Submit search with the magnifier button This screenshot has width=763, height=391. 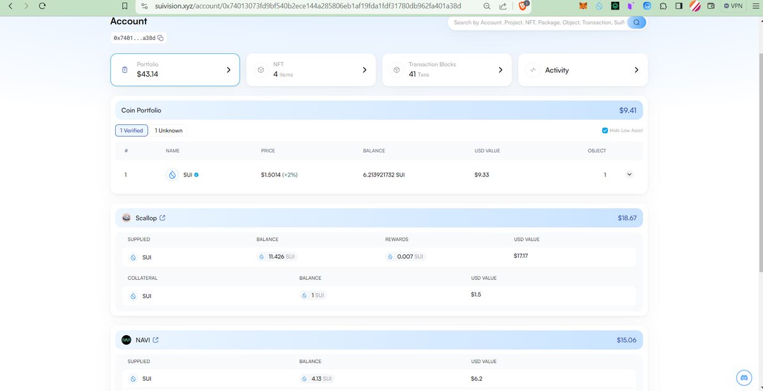pyautogui.click(x=636, y=22)
